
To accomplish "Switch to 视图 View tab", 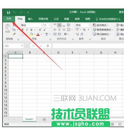I will (x=88, y=19).
